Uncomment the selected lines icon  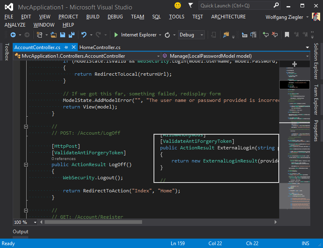pos(275,35)
